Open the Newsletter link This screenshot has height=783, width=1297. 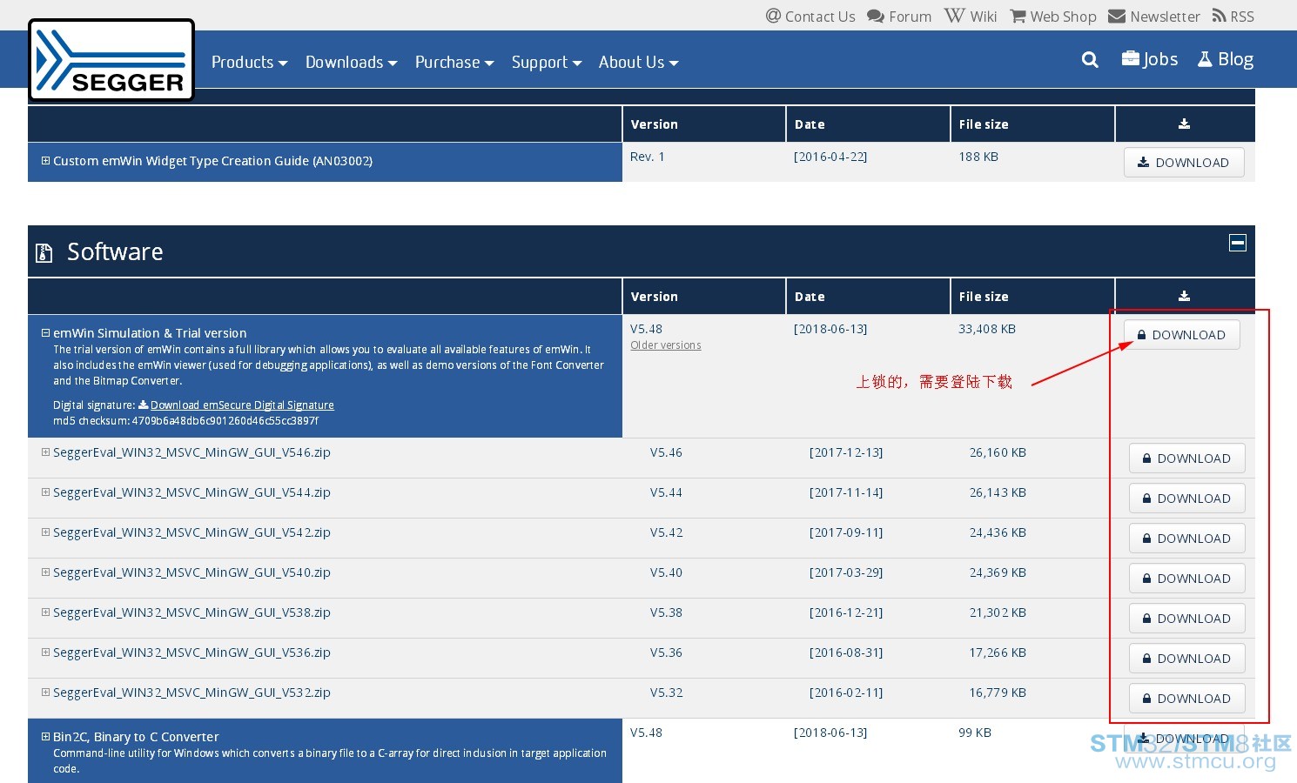click(1154, 17)
